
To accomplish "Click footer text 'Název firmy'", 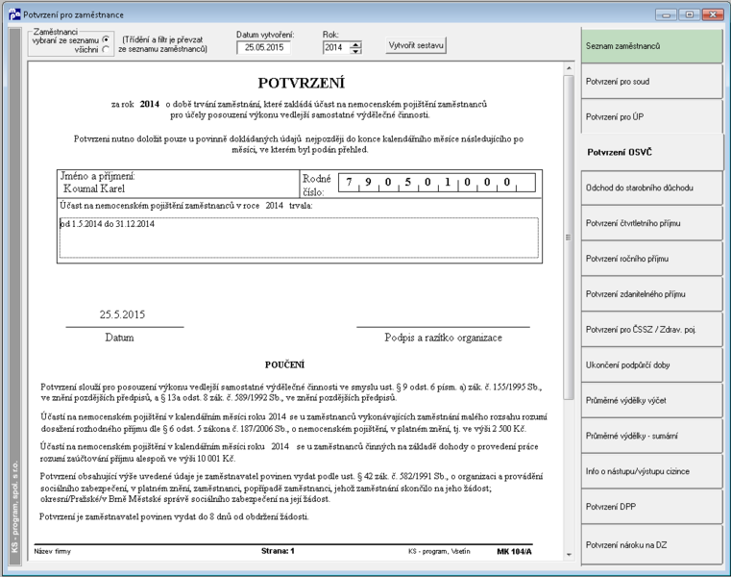I will click(x=52, y=551).
